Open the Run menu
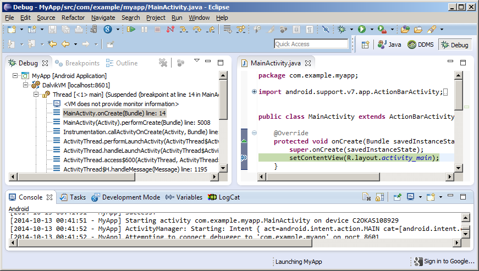 pyautogui.click(x=177, y=18)
